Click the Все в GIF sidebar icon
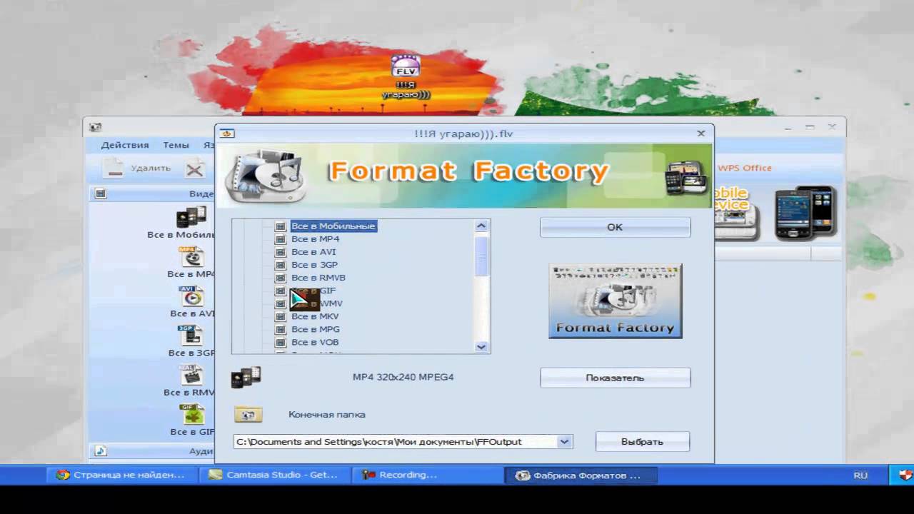914x514 pixels. pyautogui.click(x=191, y=413)
